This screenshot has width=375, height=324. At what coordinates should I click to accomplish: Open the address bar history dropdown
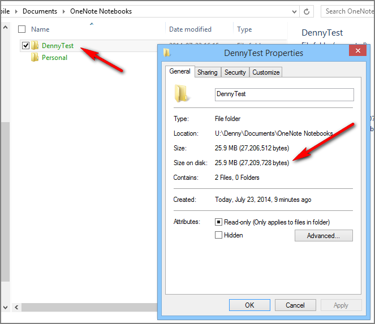[x=294, y=11]
